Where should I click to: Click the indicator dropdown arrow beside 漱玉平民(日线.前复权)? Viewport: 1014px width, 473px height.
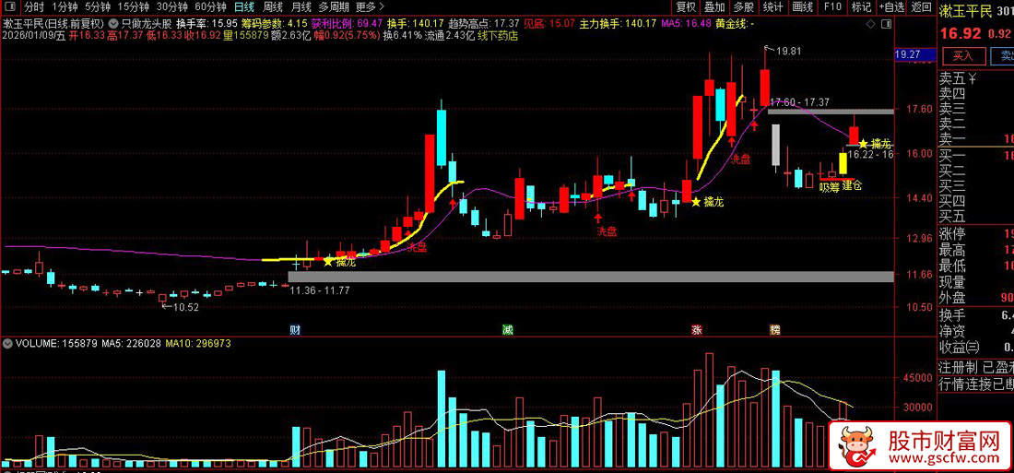113,23
